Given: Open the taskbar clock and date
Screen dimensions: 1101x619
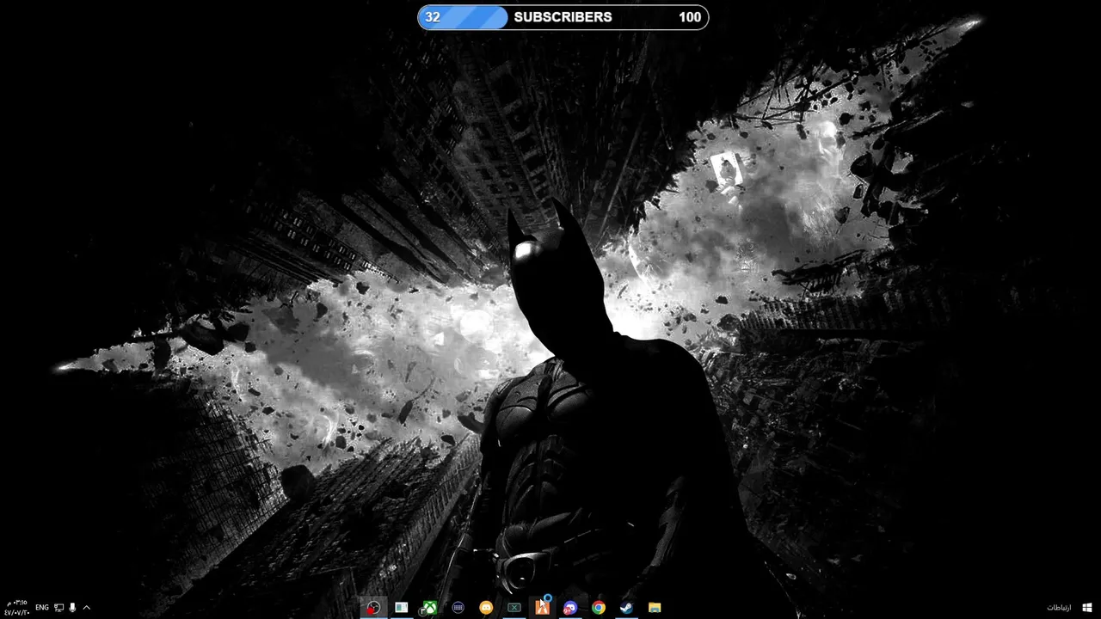Looking at the screenshot, I should [x=16, y=608].
